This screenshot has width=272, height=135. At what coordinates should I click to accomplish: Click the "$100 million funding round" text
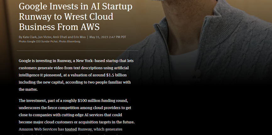[103, 101]
